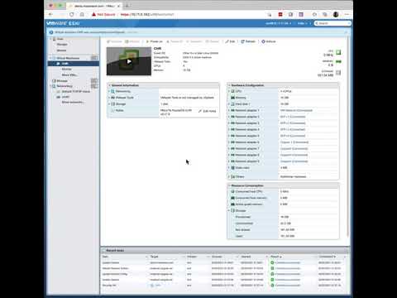Image resolution: width=397 pixels, height=298 pixels.
Task: Collapse the Hardware Configuration panel
Action: click(229, 85)
